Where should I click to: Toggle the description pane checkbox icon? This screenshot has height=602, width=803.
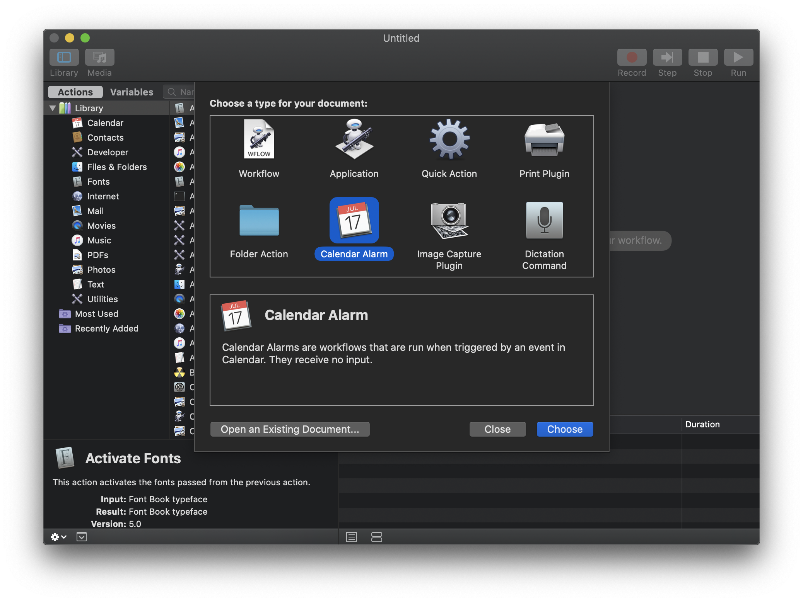click(82, 537)
